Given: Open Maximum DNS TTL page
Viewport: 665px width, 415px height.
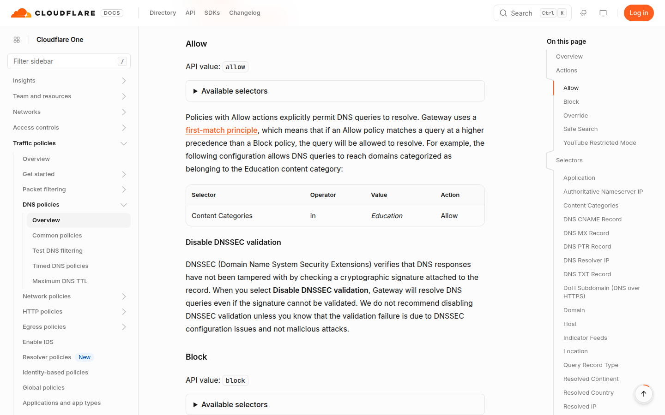Looking at the screenshot, I should click(60, 281).
